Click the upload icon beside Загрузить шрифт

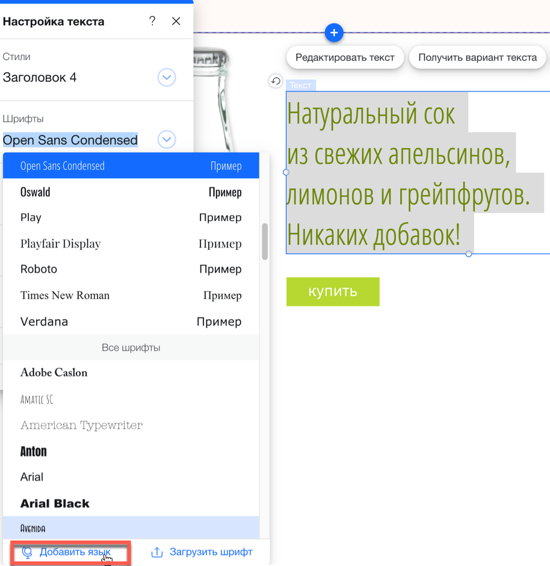point(156,552)
